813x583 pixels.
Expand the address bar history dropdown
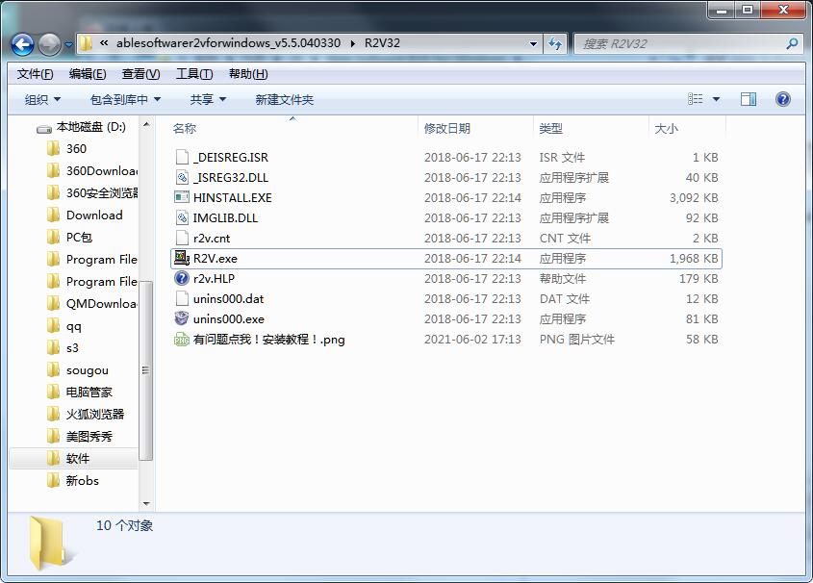533,44
